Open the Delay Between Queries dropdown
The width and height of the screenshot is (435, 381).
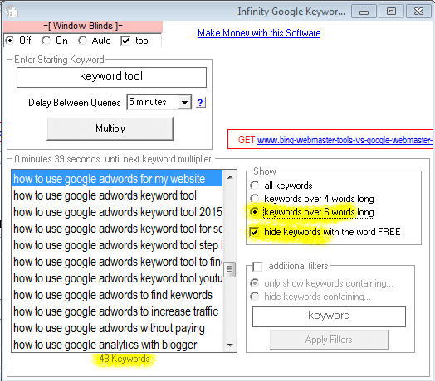point(184,102)
